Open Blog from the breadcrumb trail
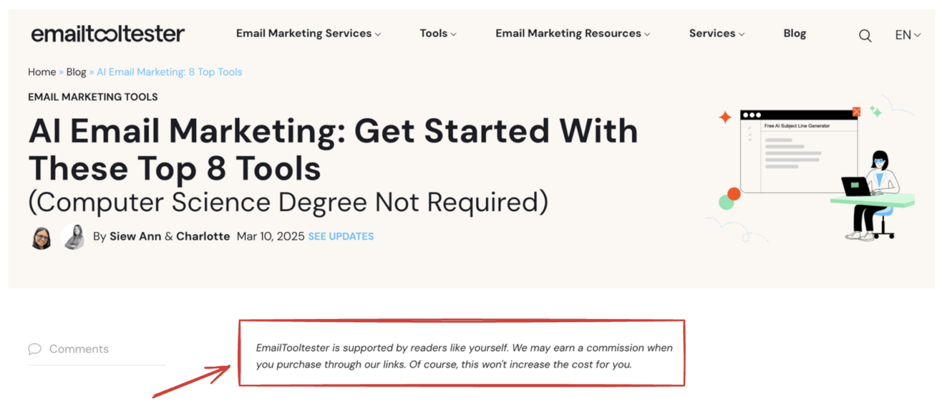Screen dimensions: 942x406 tap(76, 72)
